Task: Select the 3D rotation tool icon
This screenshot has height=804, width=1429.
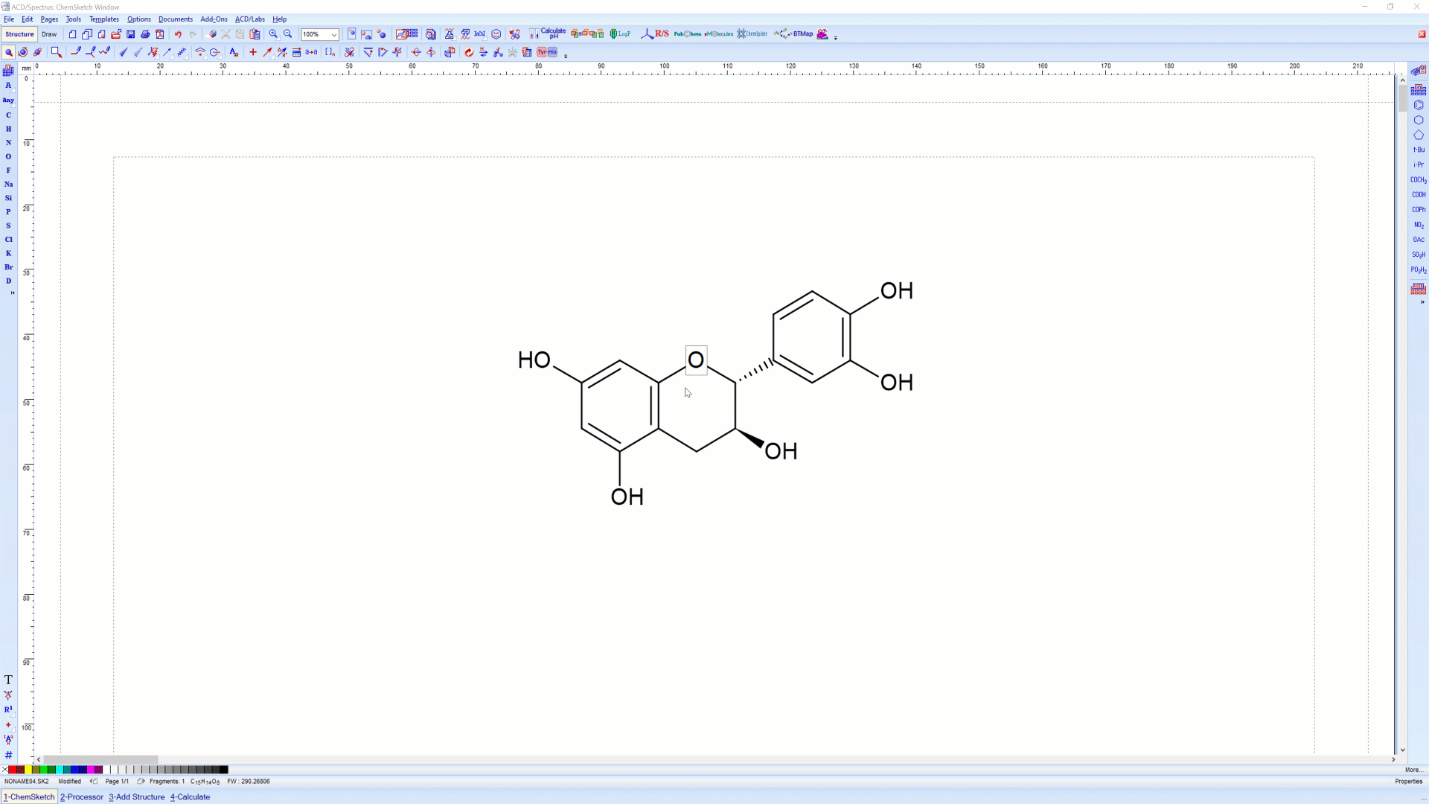Action: tap(37, 52)
